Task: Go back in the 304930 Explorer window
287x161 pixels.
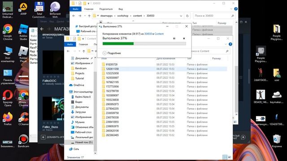Action: coord(74,16)
